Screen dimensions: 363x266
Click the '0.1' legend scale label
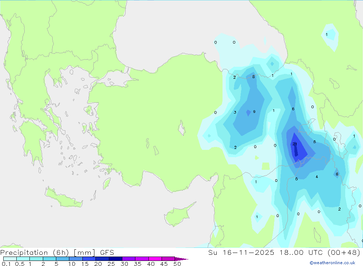6,264
